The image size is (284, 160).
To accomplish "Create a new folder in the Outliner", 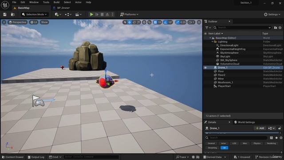I will point(276,28).
